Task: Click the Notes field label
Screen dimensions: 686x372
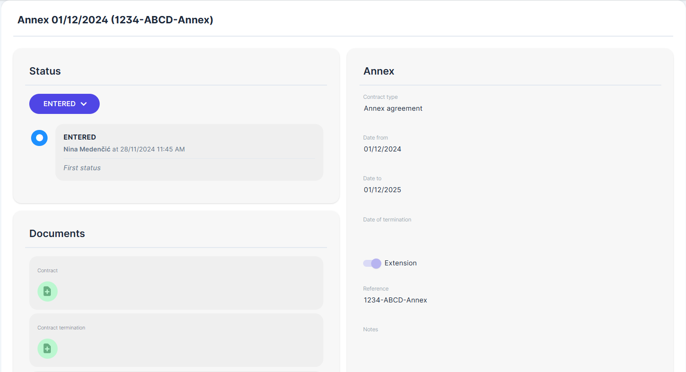Action: point(370,329)
